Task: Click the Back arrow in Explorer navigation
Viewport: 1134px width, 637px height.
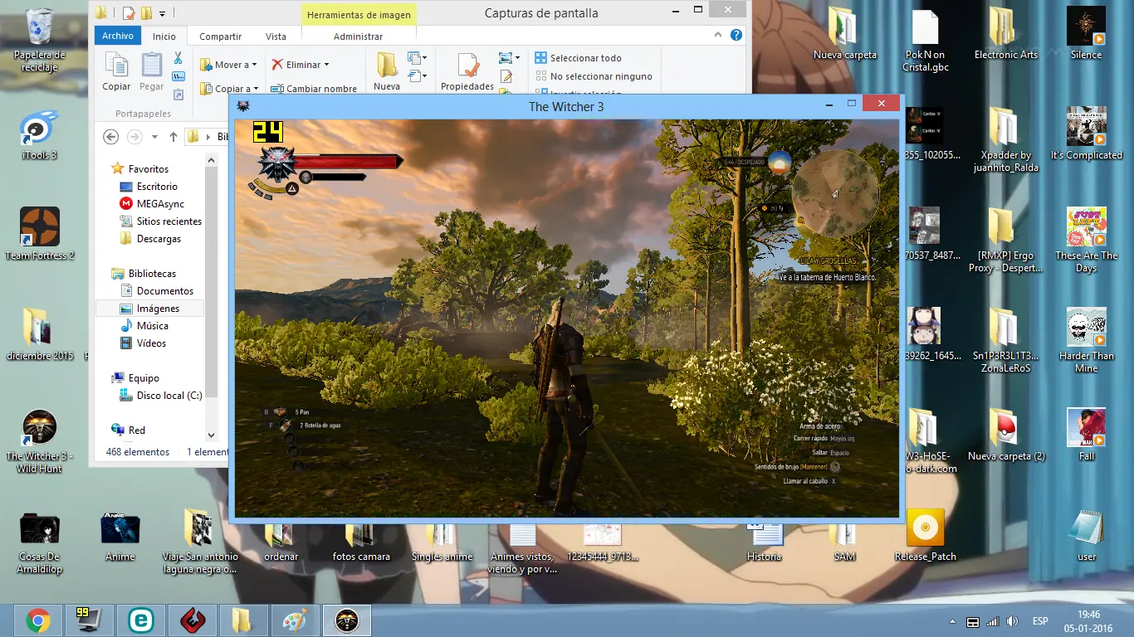Action: 110,137
